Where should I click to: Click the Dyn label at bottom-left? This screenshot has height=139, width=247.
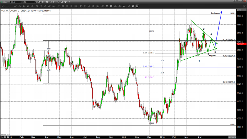pyautogui.click(x=2, y=137)
